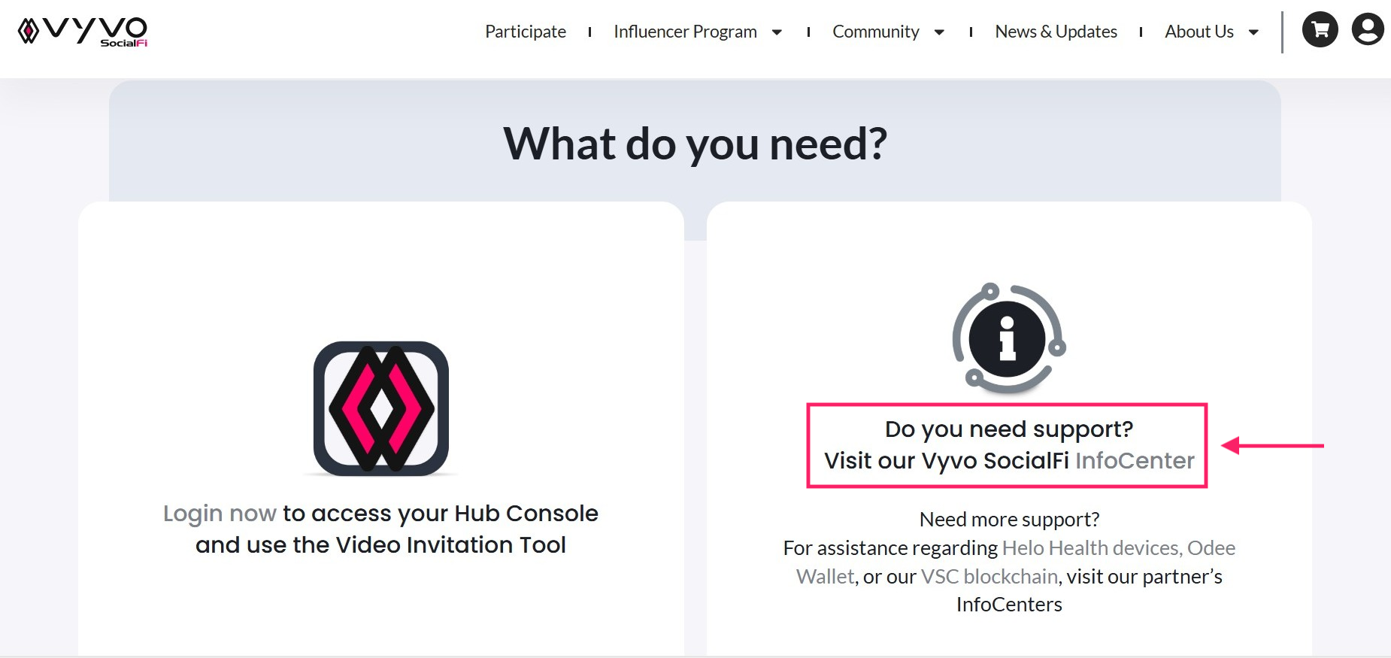Open the shopping cart icon
Image resolution: width=1391 pixels, height=658 pixels.
[x=1320, y=30]
